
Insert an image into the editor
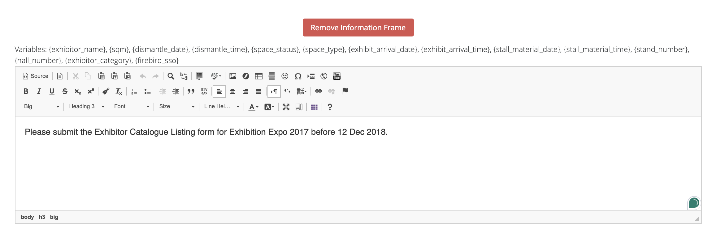[x=232, y=76]
